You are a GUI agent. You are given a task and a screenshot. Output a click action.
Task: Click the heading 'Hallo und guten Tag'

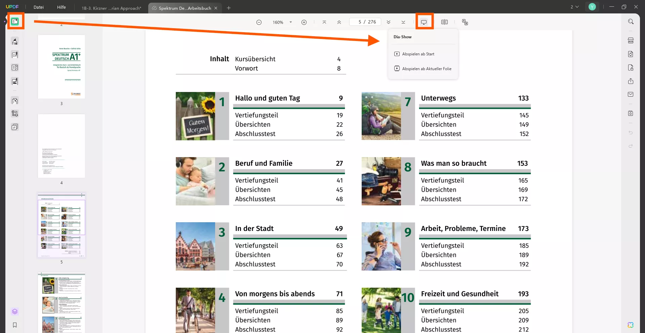tap(268, 98)
